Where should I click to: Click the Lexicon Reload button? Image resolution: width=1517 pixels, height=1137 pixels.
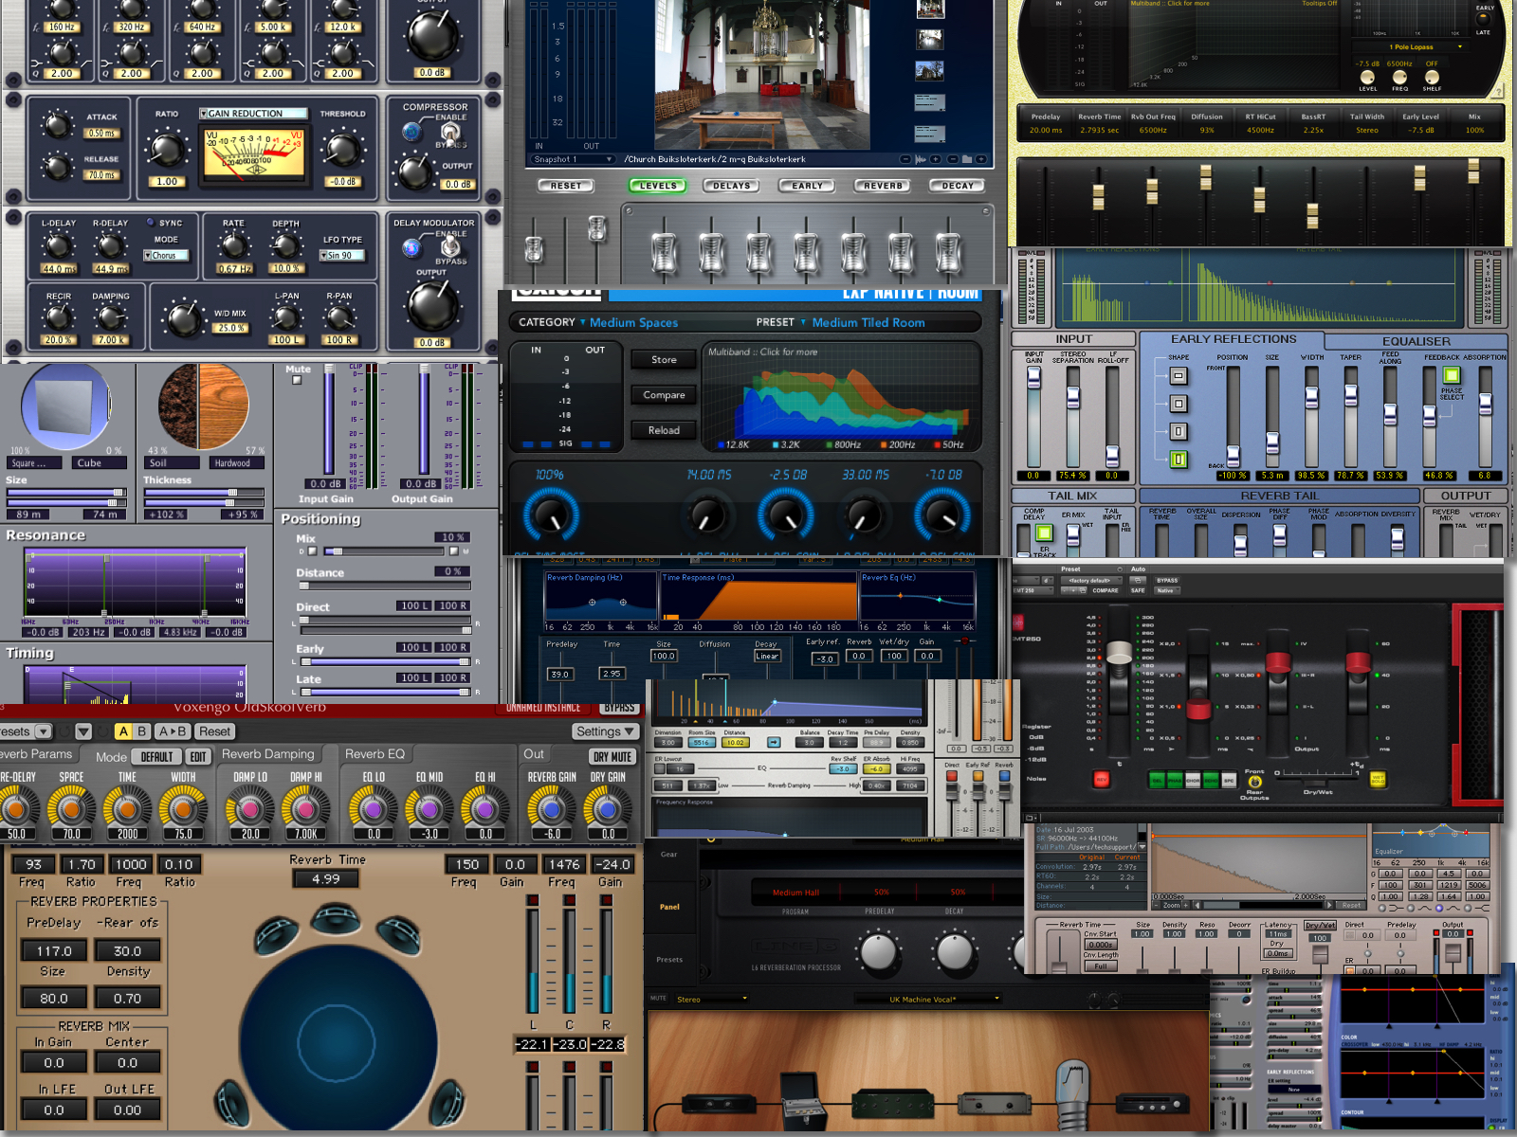664,430
